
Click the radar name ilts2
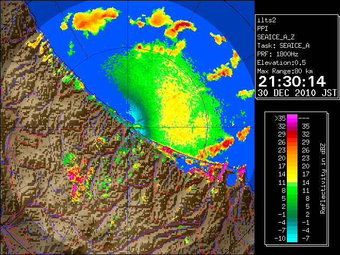(x=267, y=20)
